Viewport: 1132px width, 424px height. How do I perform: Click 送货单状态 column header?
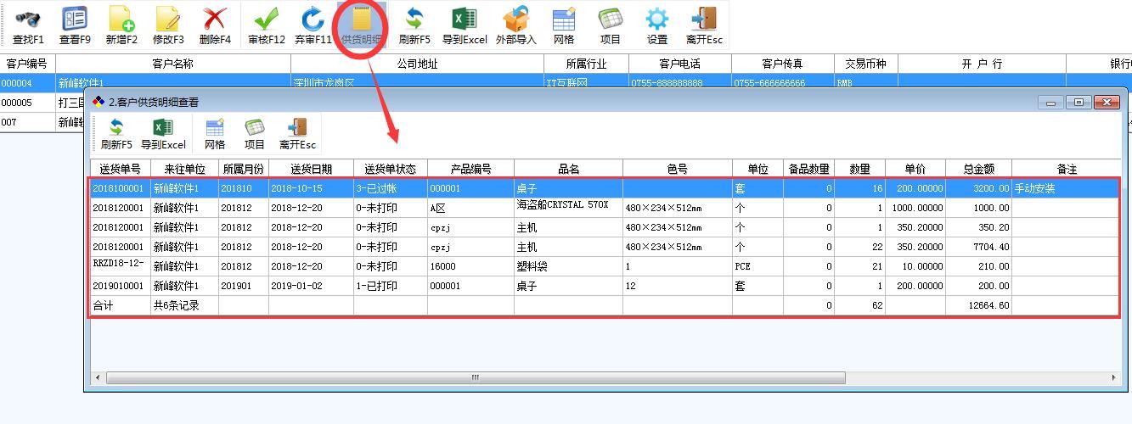391,169
